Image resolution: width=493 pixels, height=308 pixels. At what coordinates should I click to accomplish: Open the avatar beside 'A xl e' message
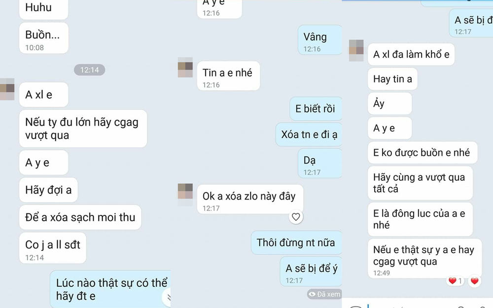click(7, 89)
